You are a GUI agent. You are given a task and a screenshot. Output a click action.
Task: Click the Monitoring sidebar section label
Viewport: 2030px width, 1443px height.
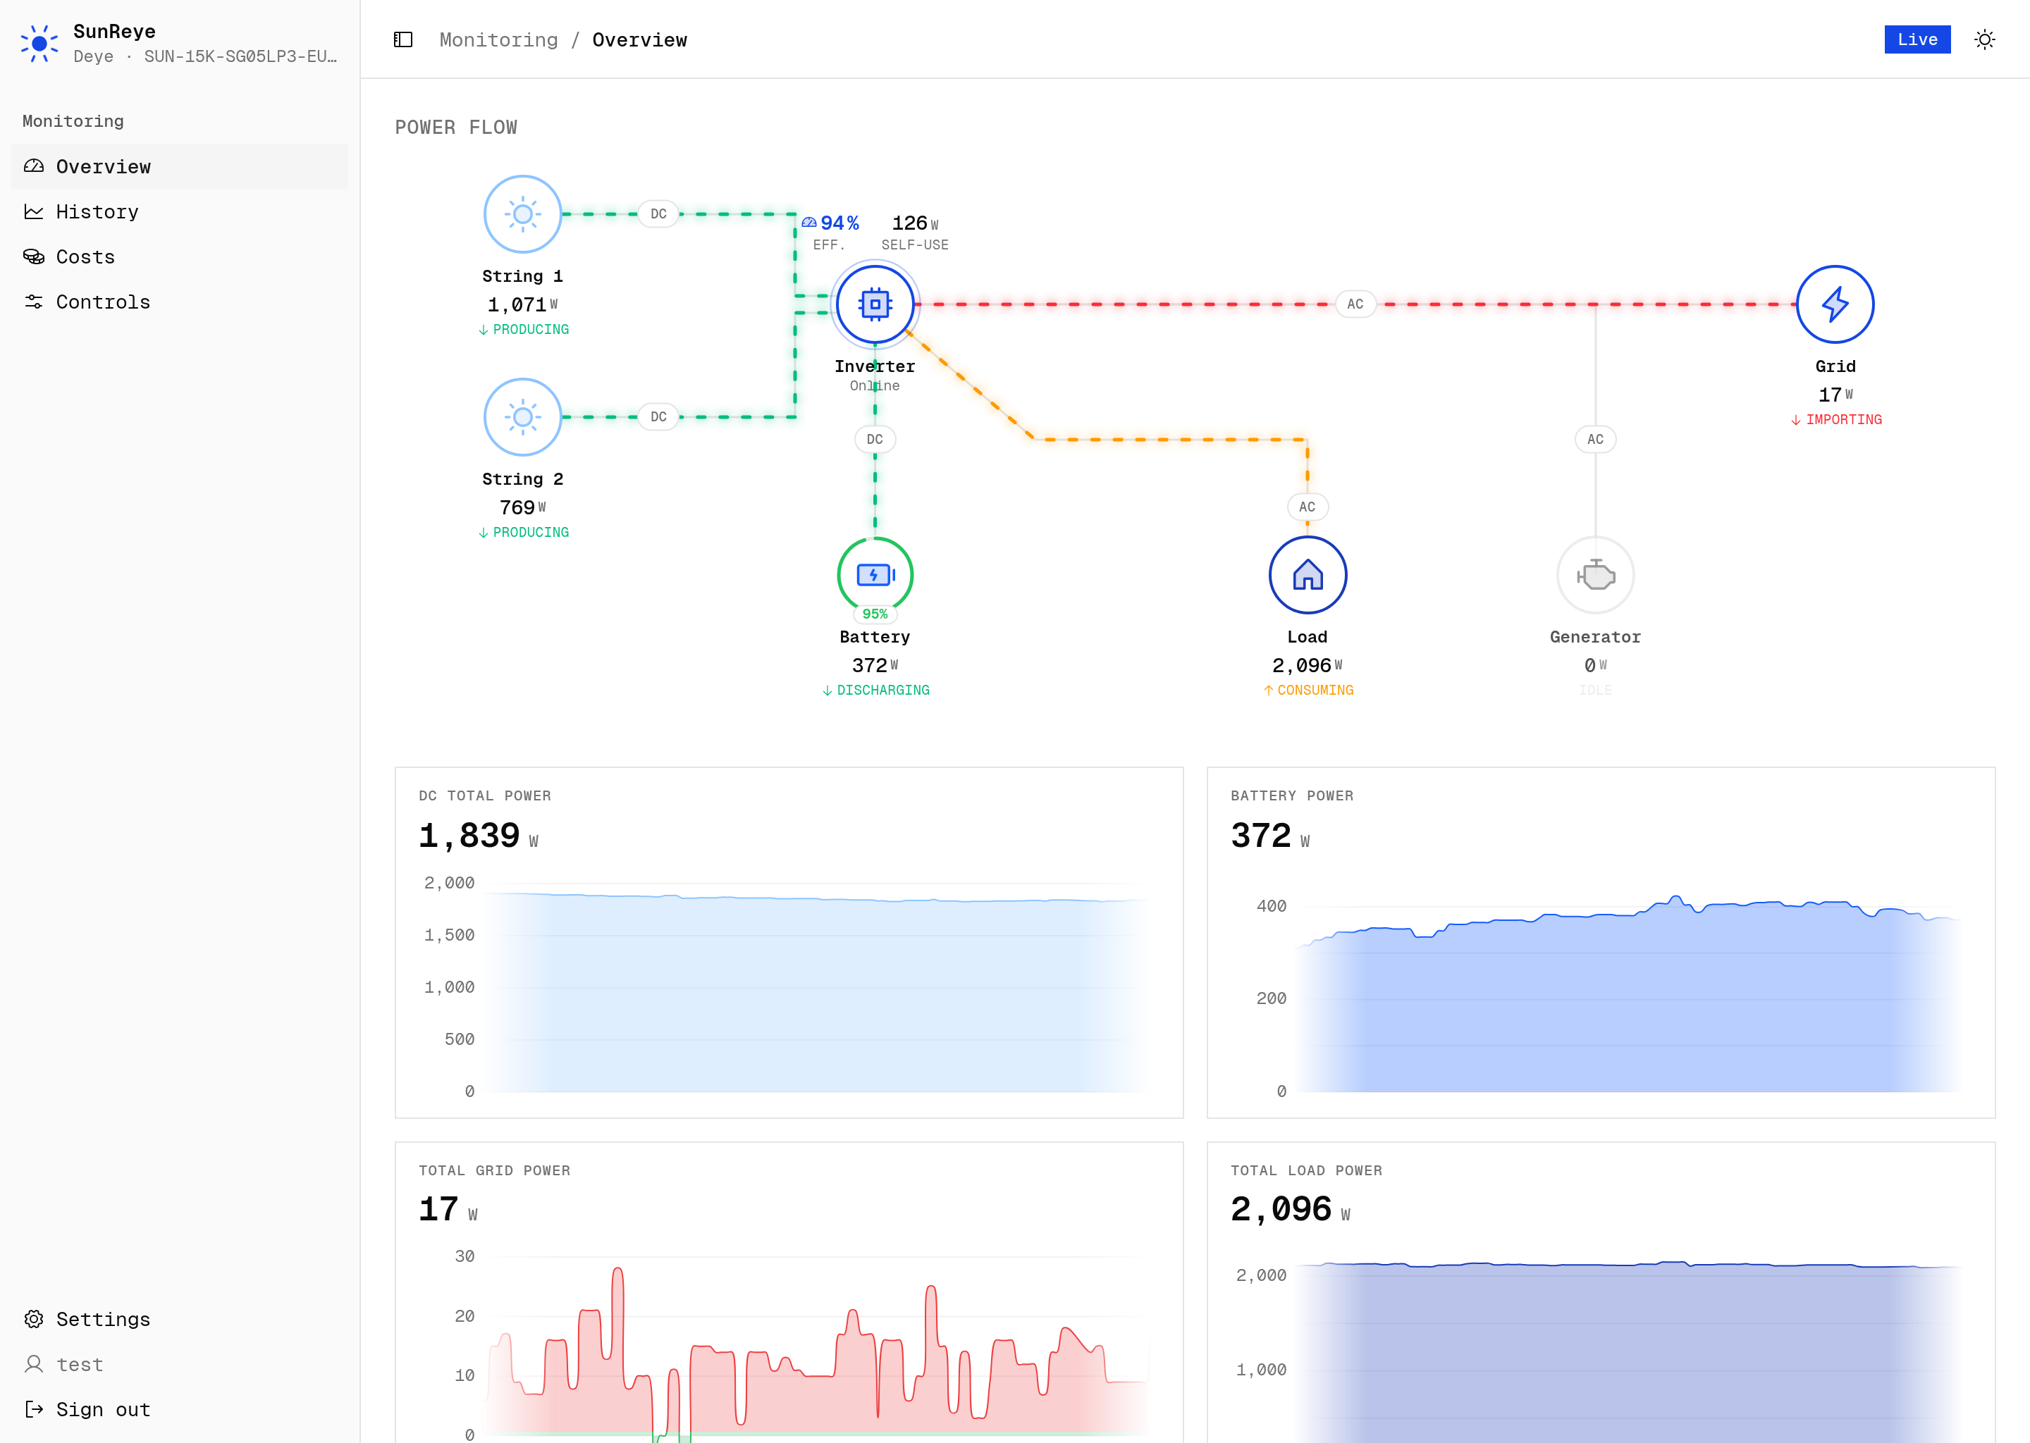[x=73, y=121]
